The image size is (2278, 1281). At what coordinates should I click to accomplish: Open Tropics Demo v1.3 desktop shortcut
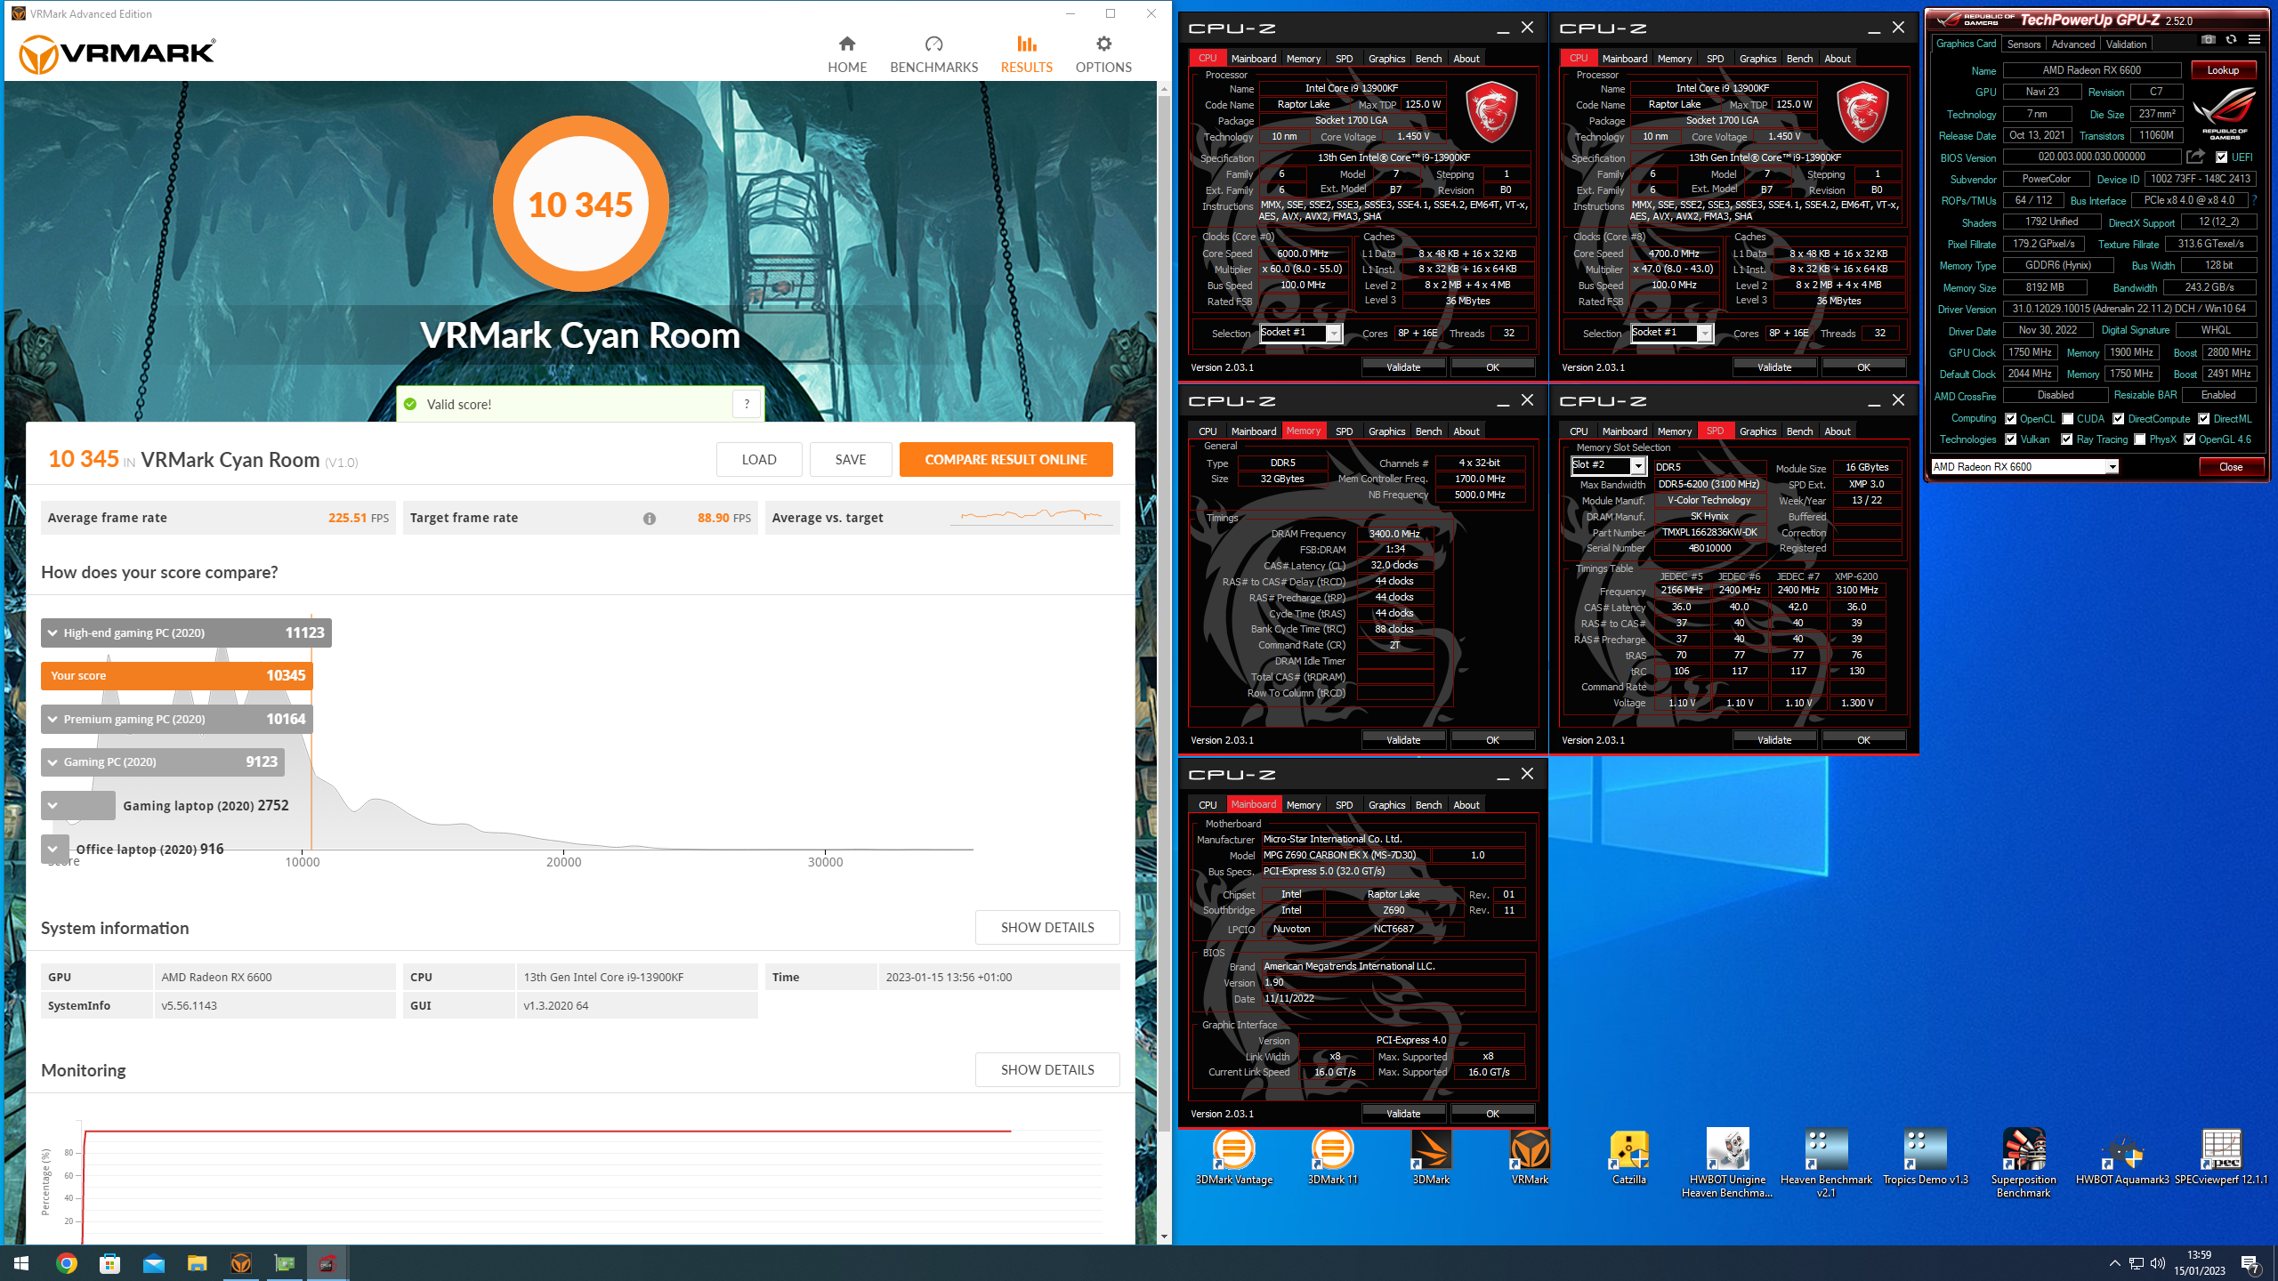1925,1157
